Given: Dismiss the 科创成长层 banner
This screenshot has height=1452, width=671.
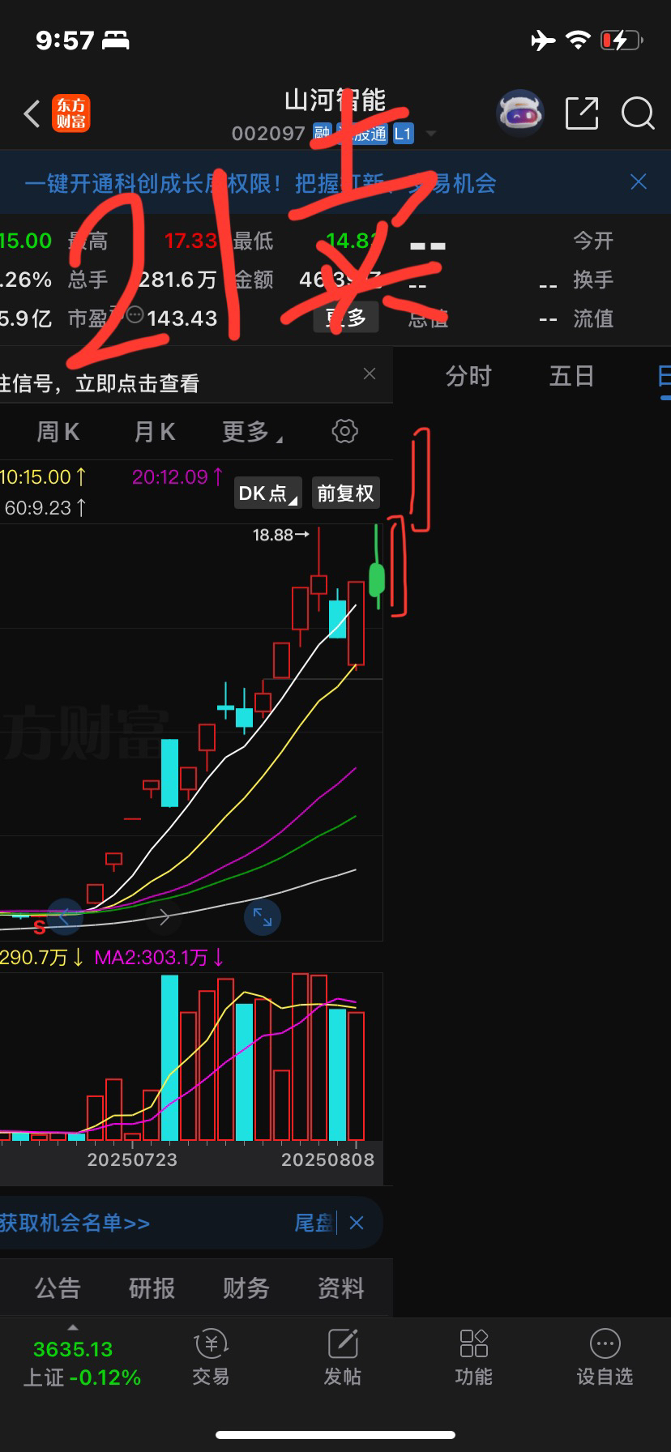Looking at the screenshot, I should 639,181.
